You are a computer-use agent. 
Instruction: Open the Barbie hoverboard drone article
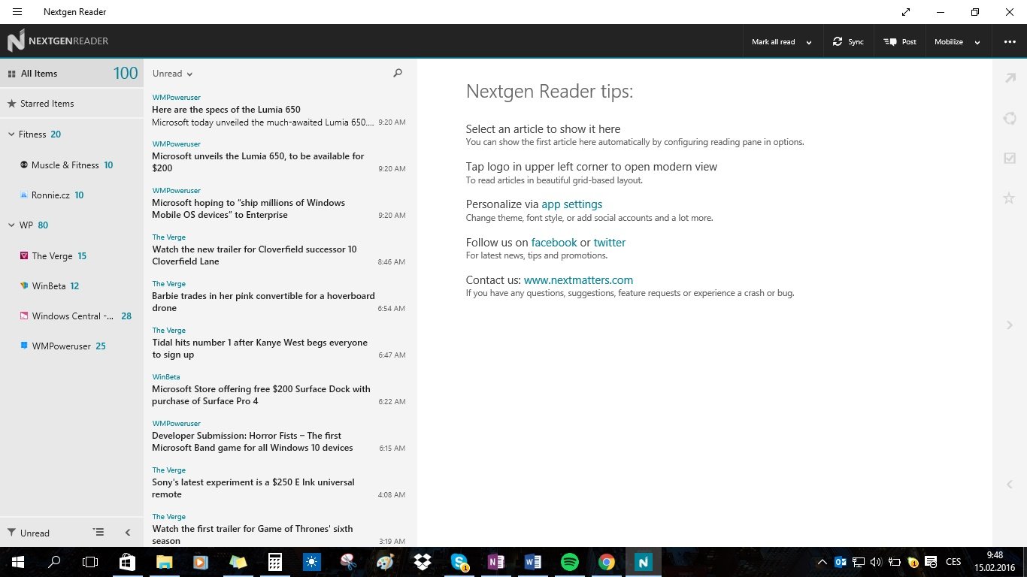point(280,296)
